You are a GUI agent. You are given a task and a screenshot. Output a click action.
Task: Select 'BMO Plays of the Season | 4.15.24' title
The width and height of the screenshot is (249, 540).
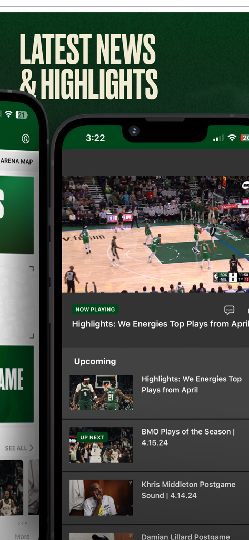pyautogui.click(x=188, y=437)
